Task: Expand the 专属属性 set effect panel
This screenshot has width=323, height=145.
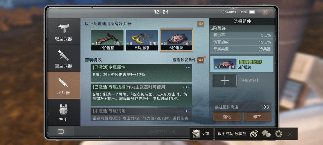Action: click(x=141, y=73)
